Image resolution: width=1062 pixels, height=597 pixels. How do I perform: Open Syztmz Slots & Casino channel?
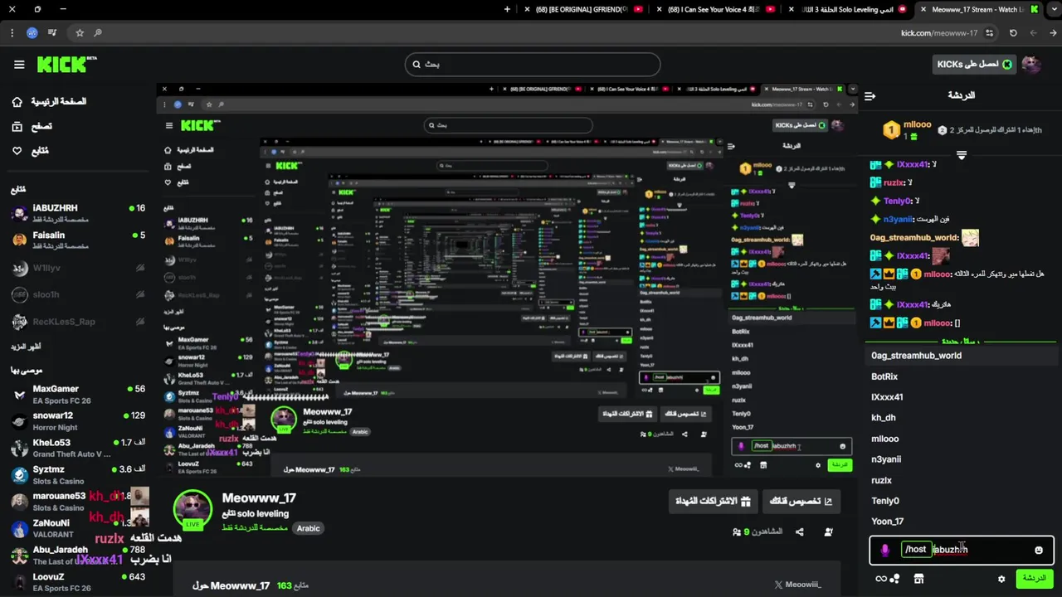click(78, 475)
